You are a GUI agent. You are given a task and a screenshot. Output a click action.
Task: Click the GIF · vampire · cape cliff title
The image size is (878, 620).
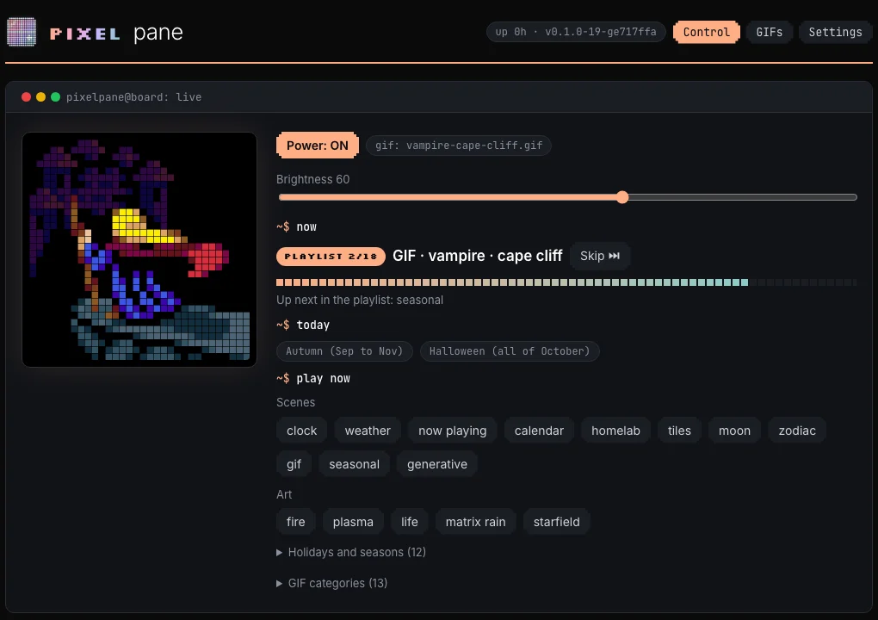(x=477, y=256)
